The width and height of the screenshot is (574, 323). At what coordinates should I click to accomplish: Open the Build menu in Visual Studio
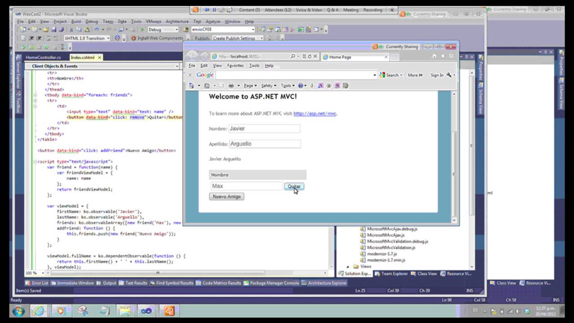(x=76, y=22)
